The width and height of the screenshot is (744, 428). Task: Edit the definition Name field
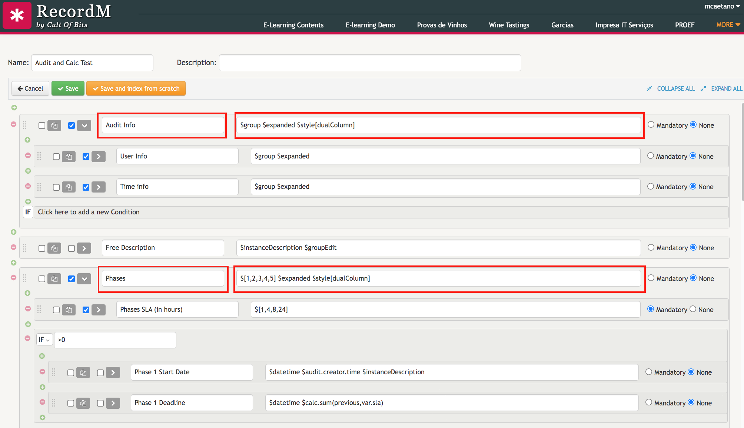(92, 63)
